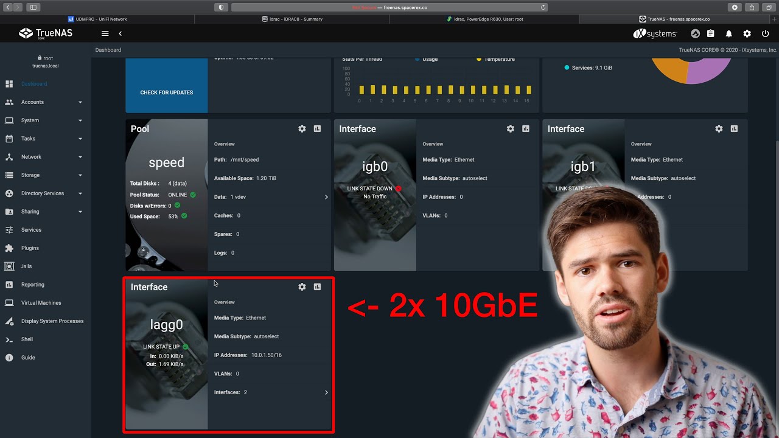
Task: Click the Reporting chart icon
Action: point(9,285)
